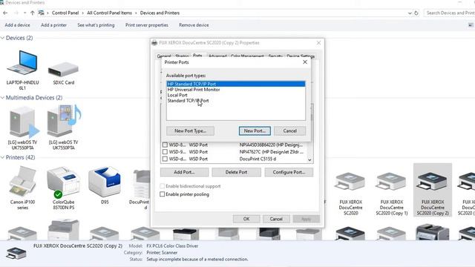Collapse the Devices (2) group
The width and height of the screenshot is (475, 267).
(x=2, y=38)
